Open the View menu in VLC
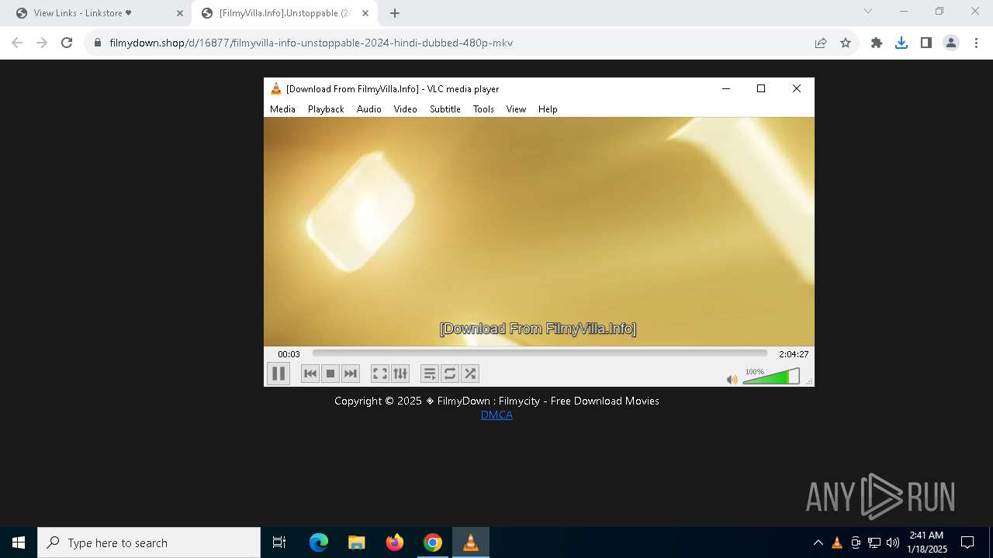 [x=516, y=109]
